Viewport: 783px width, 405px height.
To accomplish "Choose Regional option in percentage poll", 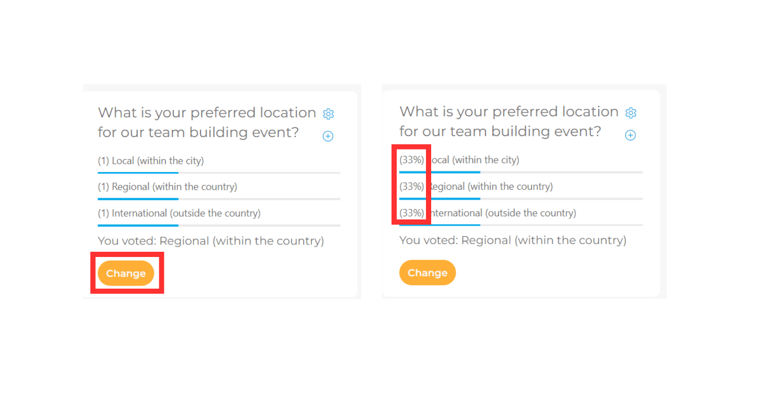I will 491,186.
